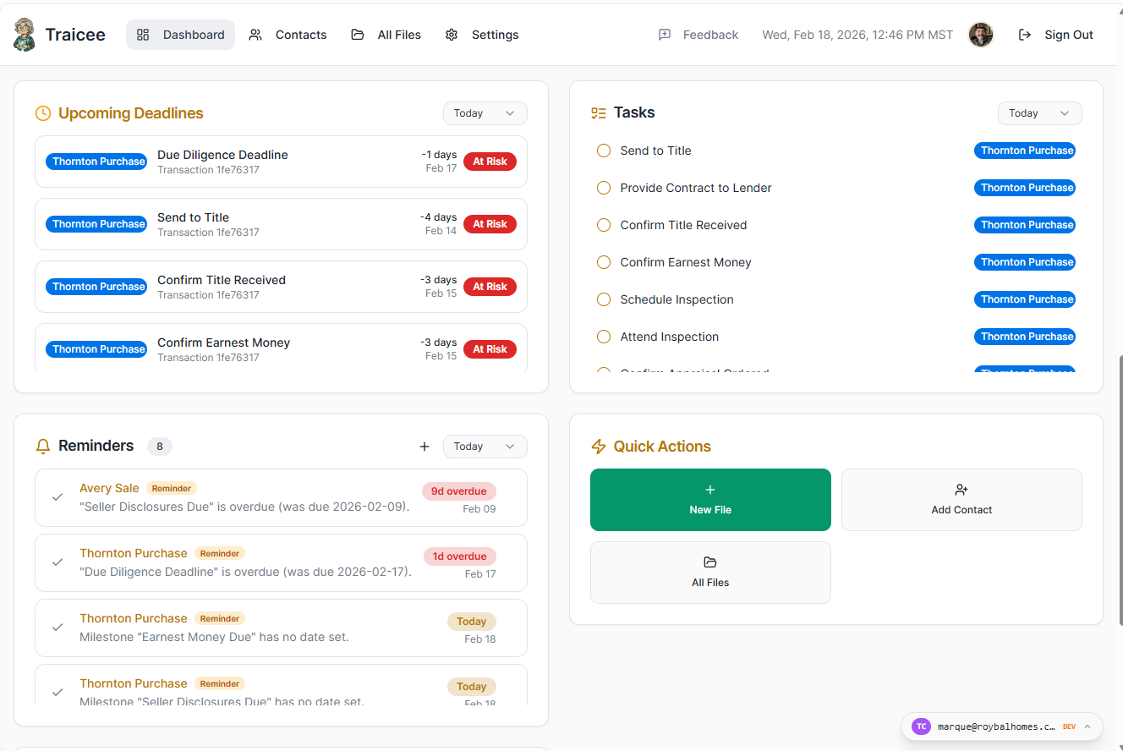
Task: Open Avery Sale reminder link
Action: coord(109,488)
